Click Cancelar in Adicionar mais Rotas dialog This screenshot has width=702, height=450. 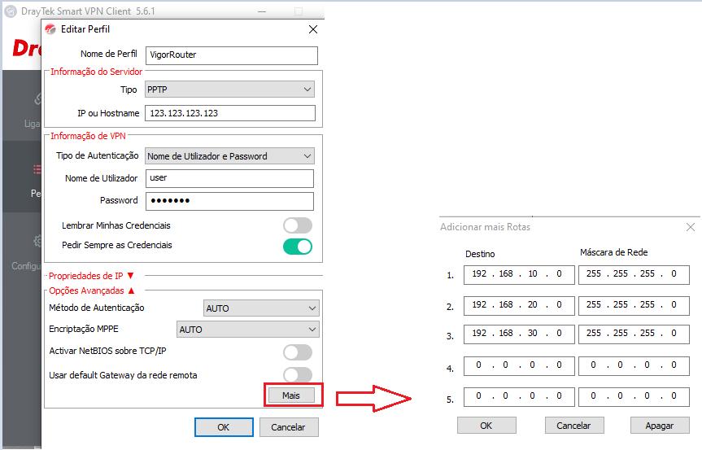574,426
